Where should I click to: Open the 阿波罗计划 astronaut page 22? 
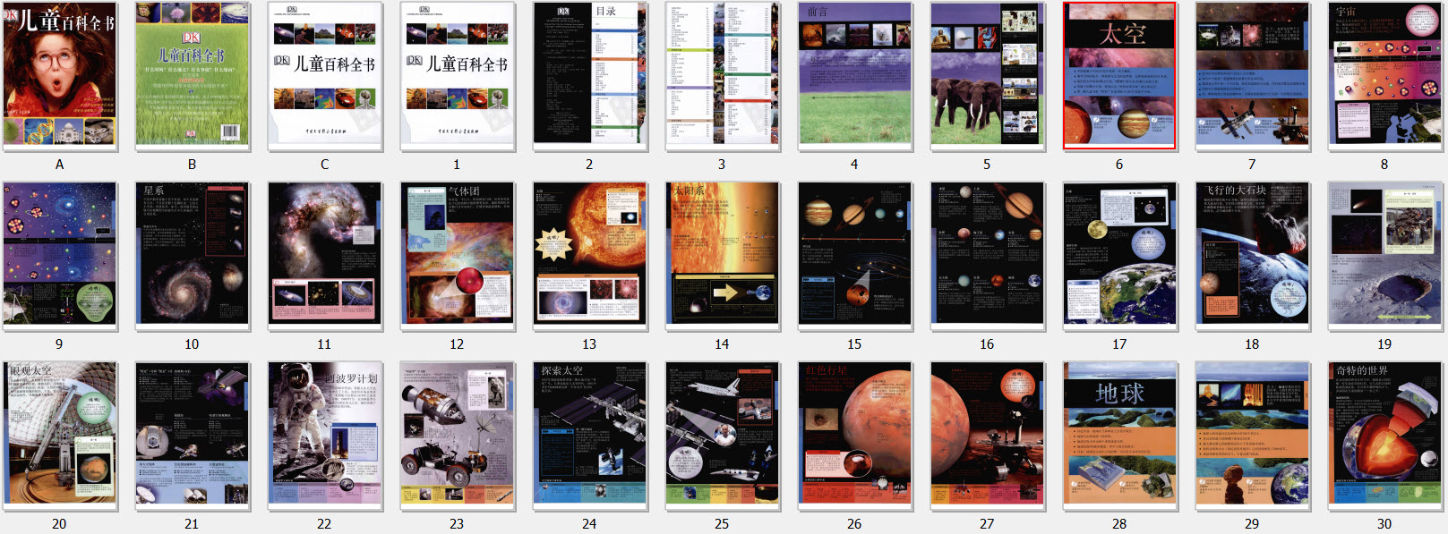[324, 435]
